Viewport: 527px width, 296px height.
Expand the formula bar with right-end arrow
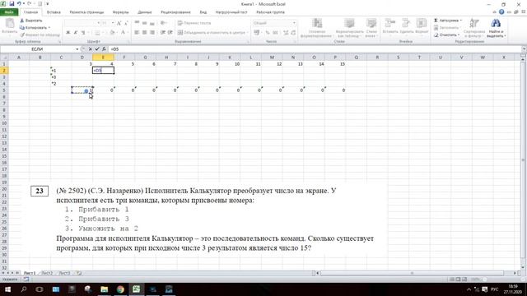(524, 49)
